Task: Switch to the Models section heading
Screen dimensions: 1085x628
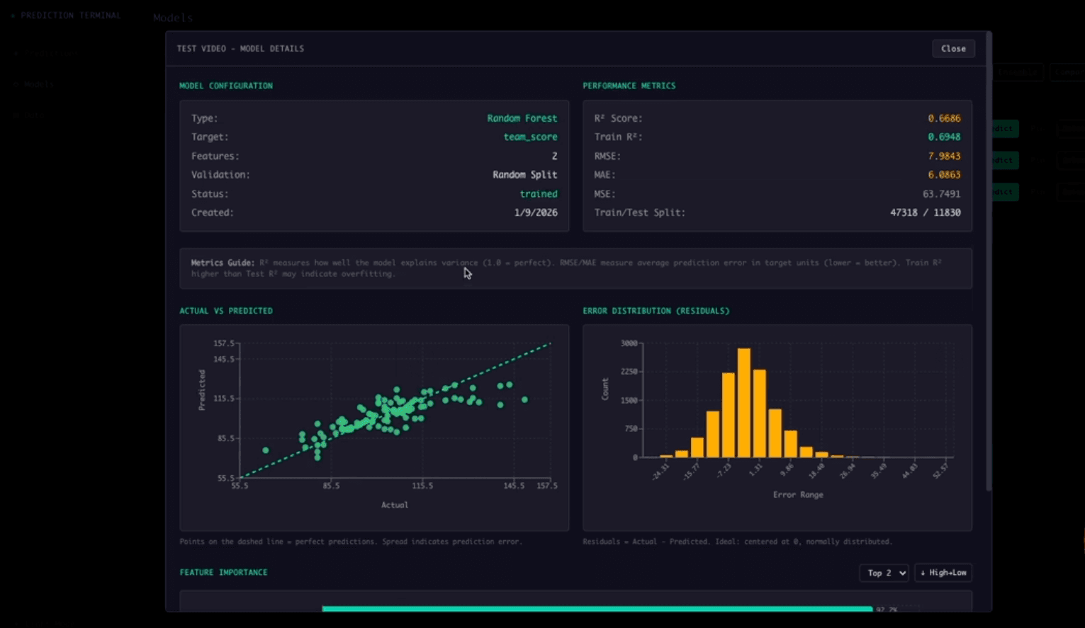Action: (x=172, y=17)
